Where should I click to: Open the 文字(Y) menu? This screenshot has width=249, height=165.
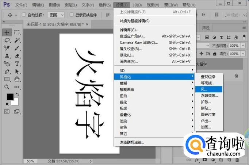[88, 5]
